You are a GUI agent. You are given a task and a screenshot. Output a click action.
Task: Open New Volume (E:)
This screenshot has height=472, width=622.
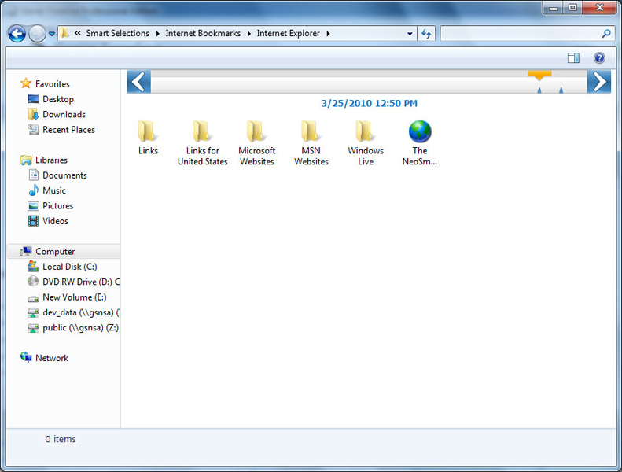[67, 297]
